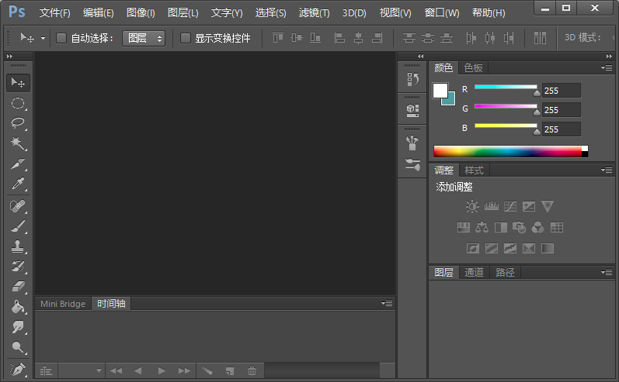619x382 pixels.
Task: Open the 3D panel icon
Action: click(412, 111)
